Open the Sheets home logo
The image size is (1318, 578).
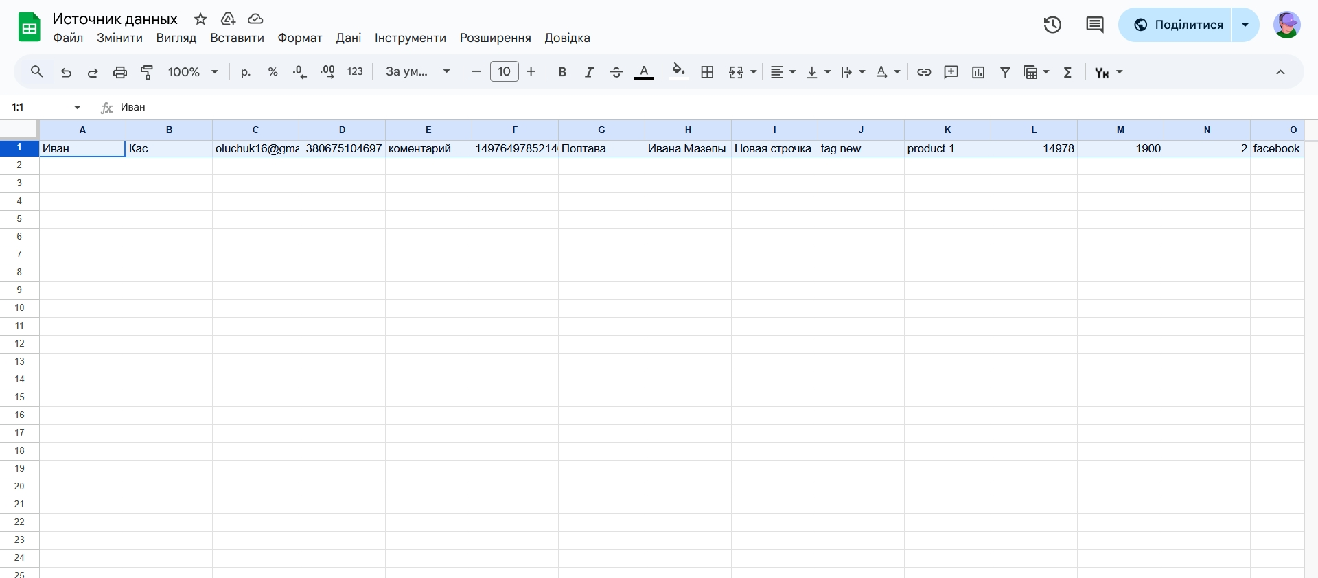[x=29, y=27]
